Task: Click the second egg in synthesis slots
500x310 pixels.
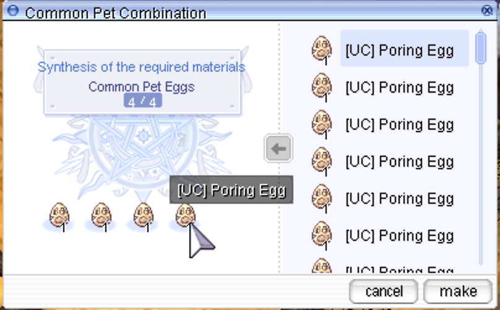Action: coord(101,216)
